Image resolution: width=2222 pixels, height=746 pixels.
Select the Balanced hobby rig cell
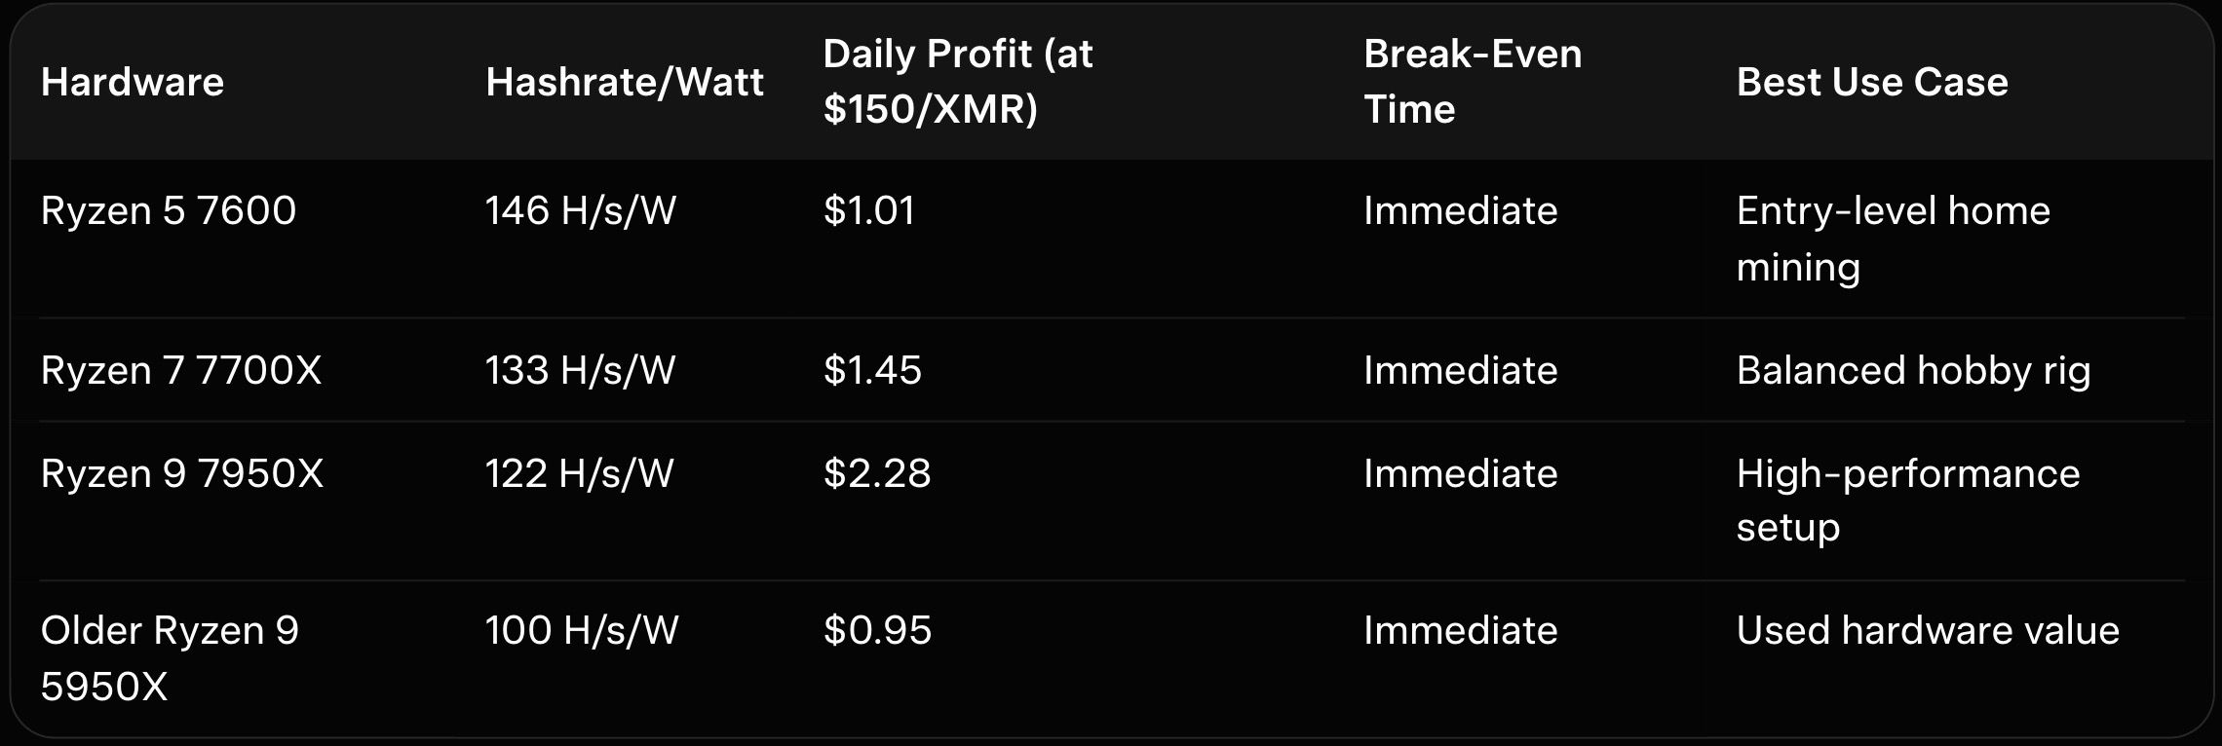point(1913,371)
